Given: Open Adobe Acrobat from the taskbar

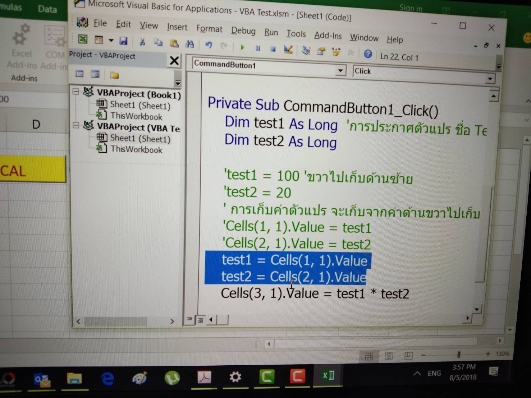Looking at the screenshot, I should tap(204, 377).
